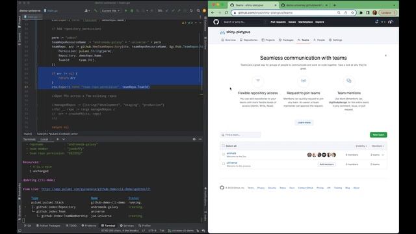Open the GitHub user avatar menu
Image resolution: width=416 pixels, height=234 pixels.
point(391,21)
